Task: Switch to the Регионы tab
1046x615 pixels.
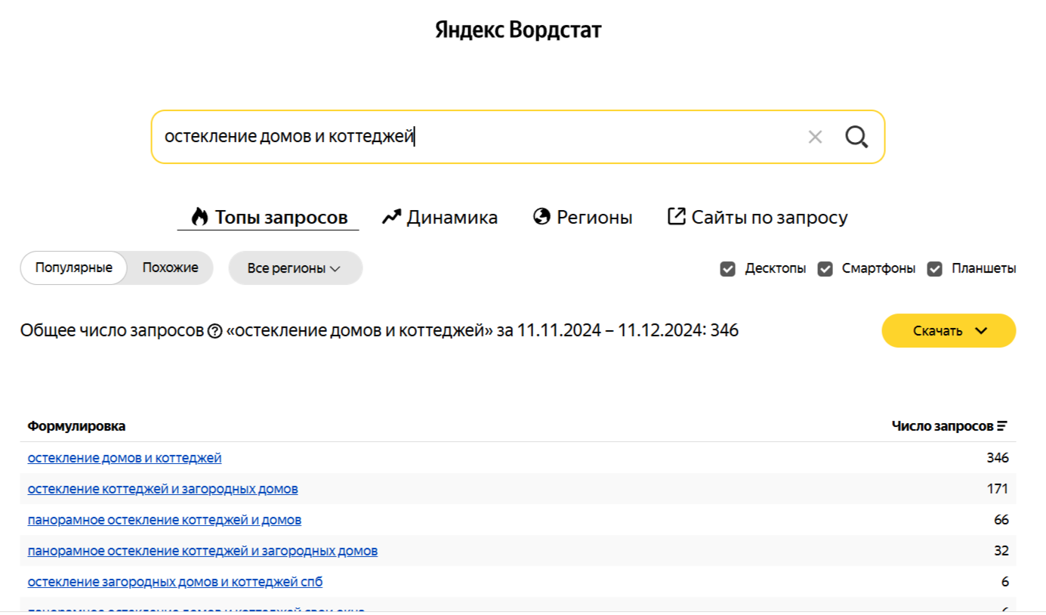Action: pos(582,218)
